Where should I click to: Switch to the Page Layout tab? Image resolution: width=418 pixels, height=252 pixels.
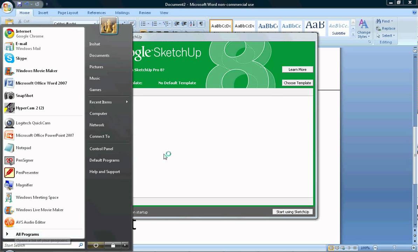click(68, 13)
